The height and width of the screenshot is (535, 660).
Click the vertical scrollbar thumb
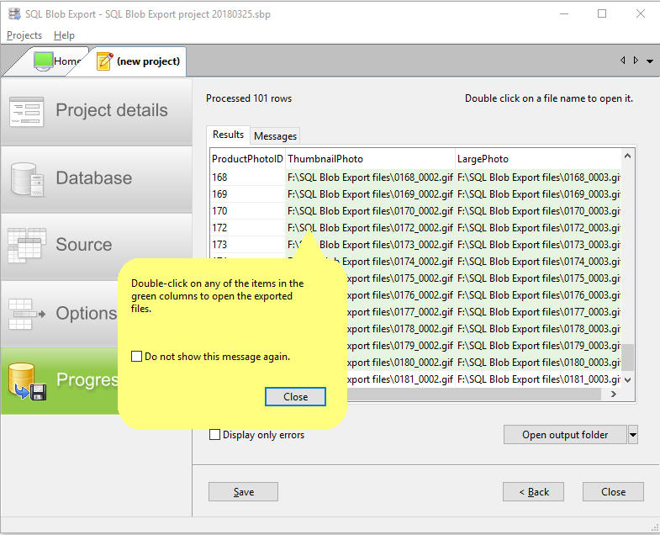pos(627,357)
